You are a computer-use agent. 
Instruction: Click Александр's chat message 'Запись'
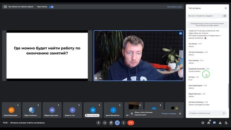[191, 88]
